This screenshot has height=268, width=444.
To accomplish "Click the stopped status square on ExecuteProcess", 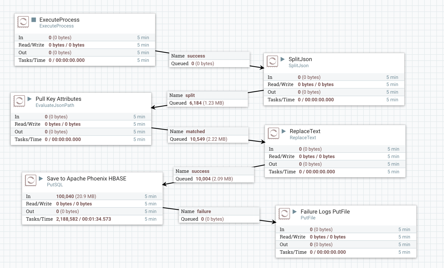I will pos(34,20).
